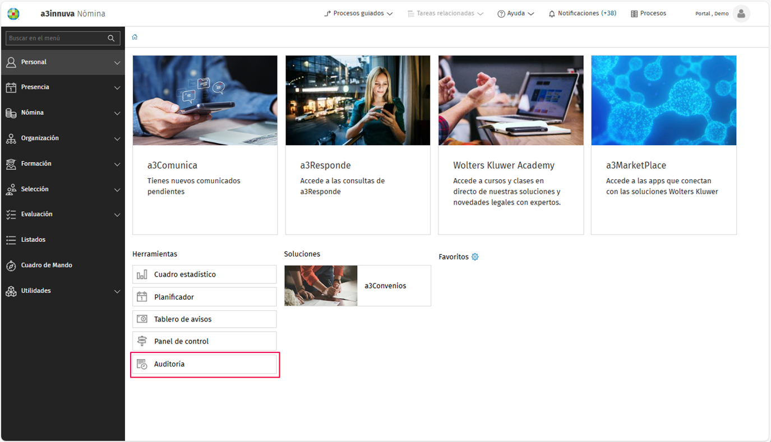The image size is (771, 442).
Task: Click the Presencia calendar icon
Action: 11,87
